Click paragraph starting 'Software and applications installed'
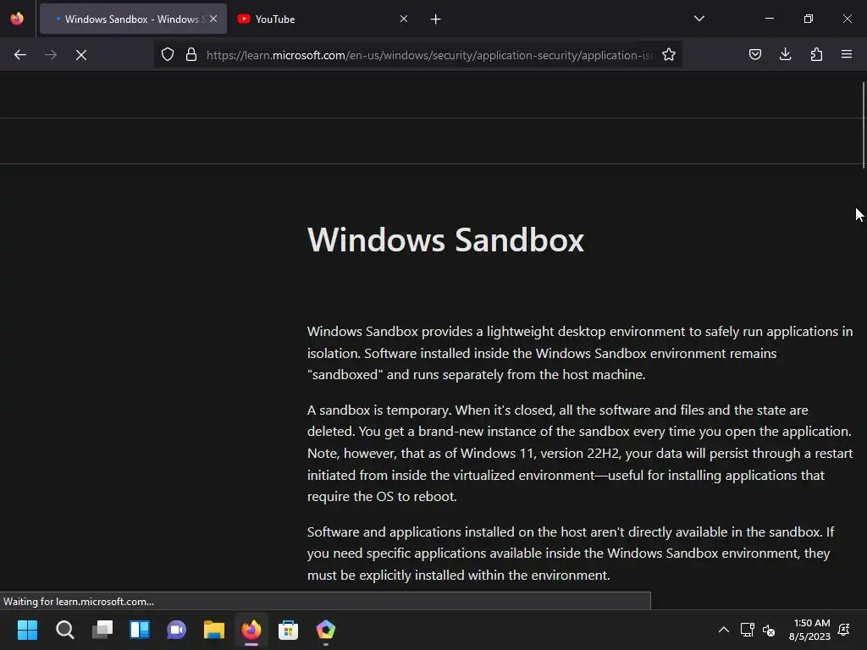 pos(572,554)
